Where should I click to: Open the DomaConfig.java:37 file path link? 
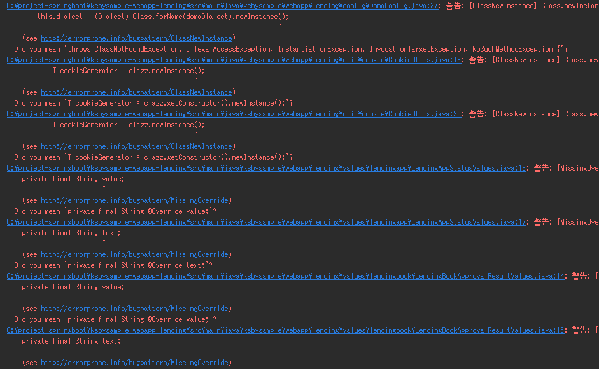click(222, 6)
